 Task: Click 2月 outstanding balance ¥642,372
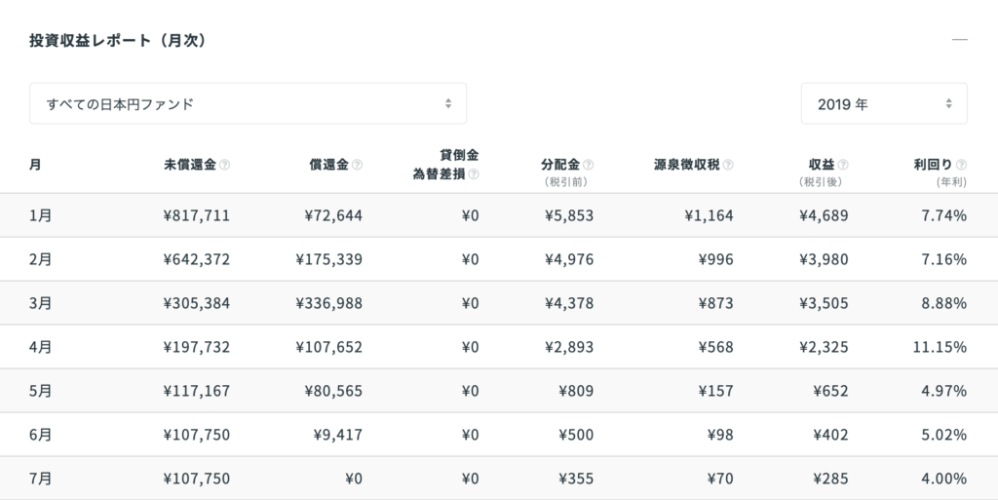tap(197, 259)
